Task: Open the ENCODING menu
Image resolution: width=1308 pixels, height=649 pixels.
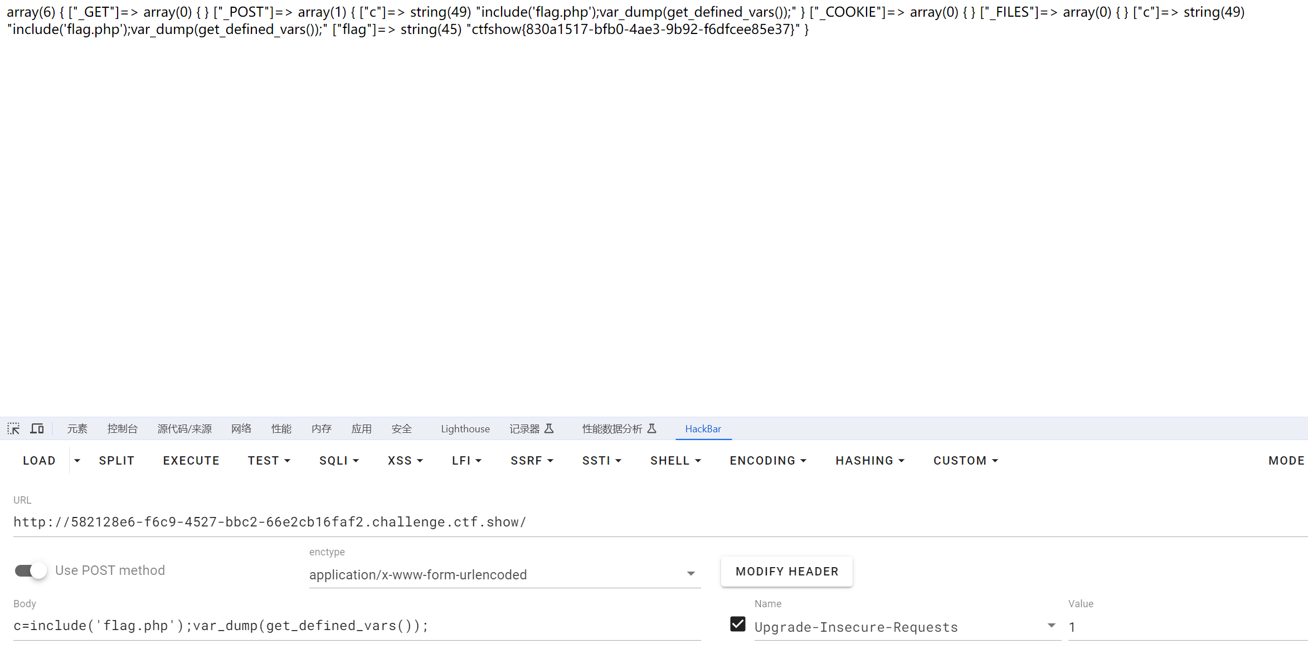Action: pos(768,461)
